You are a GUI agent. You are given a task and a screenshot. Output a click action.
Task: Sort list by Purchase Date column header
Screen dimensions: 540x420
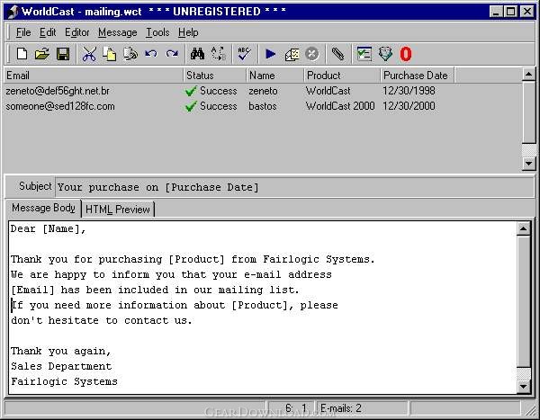click(x=417, y=76)
